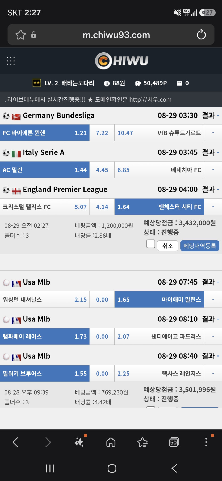Open browser home icon in bottom toolbar

[x=111, y=442]
